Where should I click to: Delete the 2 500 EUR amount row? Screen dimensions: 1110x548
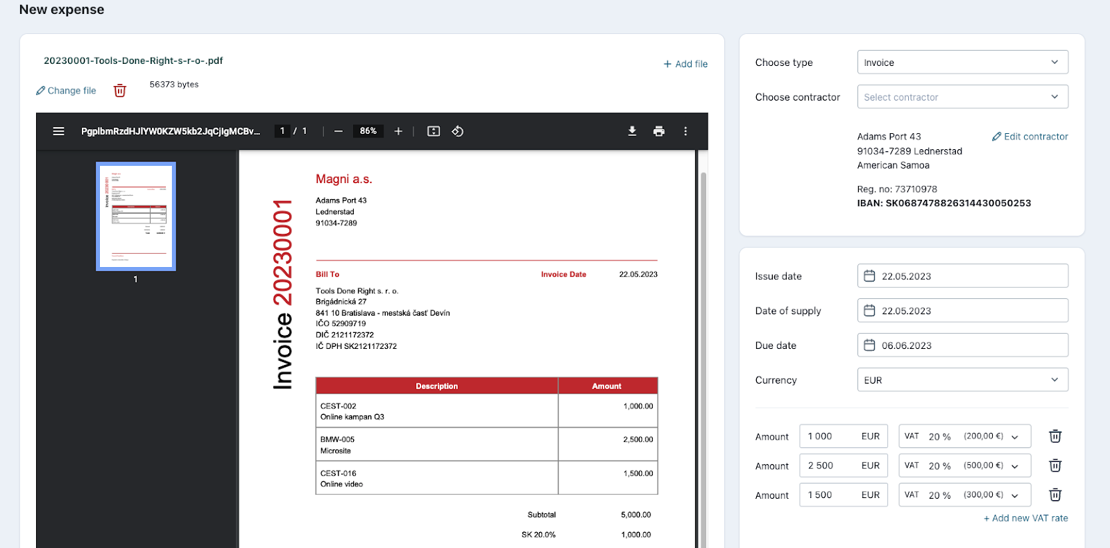pos(1055,465)
